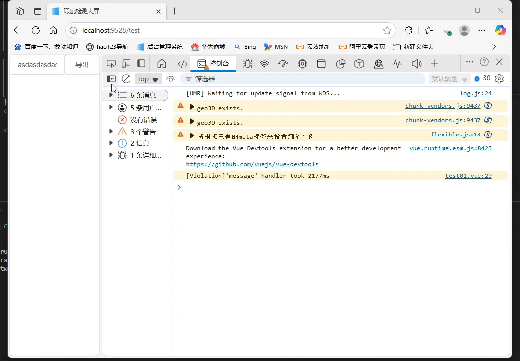Open the flexible.js:13 source link
Screen dimensions: 520x361
tap(455, 135)
